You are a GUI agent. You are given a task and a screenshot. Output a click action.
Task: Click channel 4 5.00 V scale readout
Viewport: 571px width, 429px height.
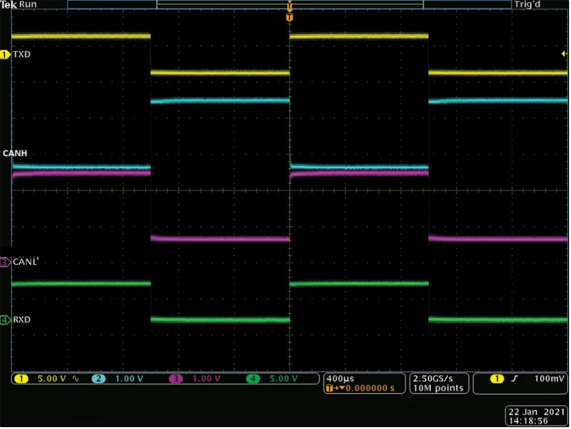click(284, 379)
